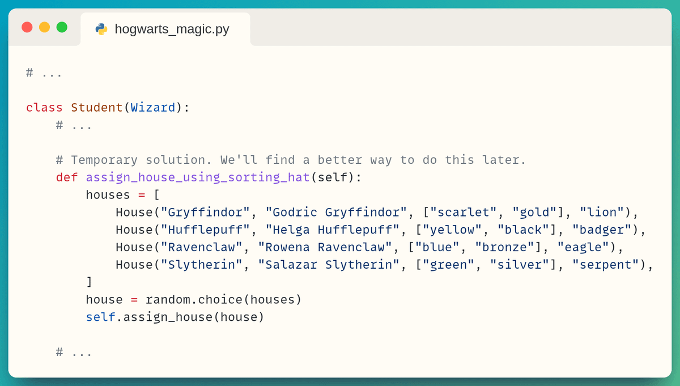Click the "def" keyword
680x386 pixels.
click(x=67, y=177)
